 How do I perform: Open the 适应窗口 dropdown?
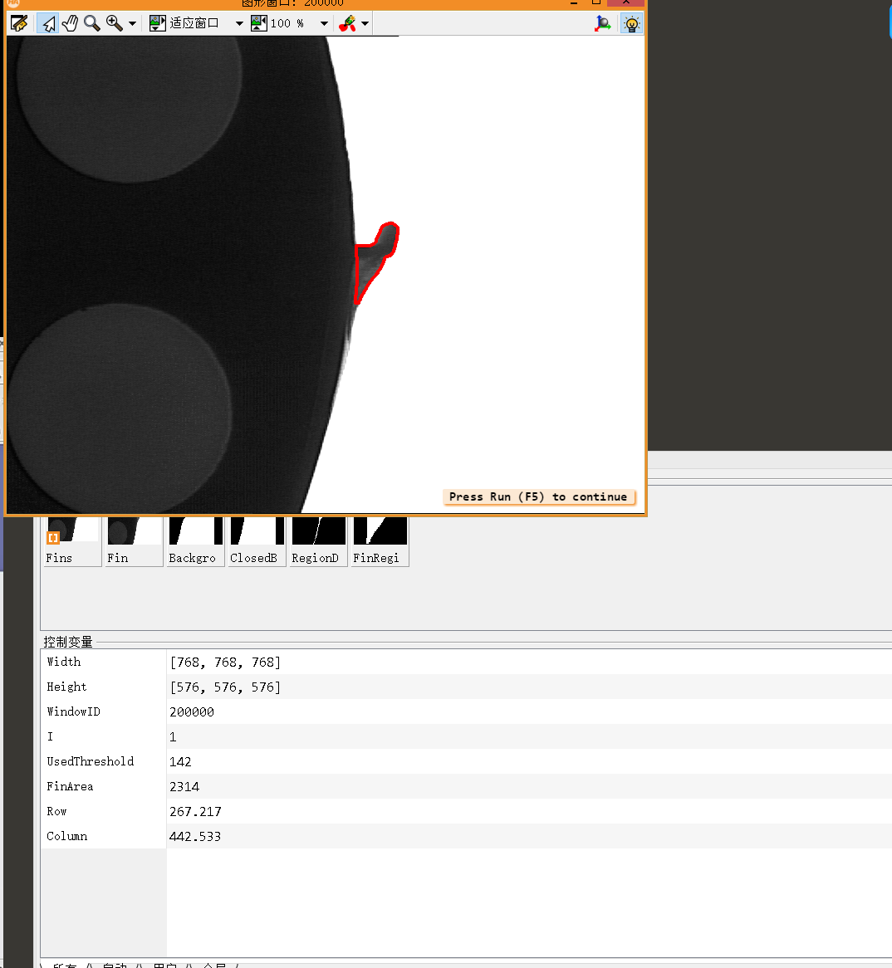239,24
